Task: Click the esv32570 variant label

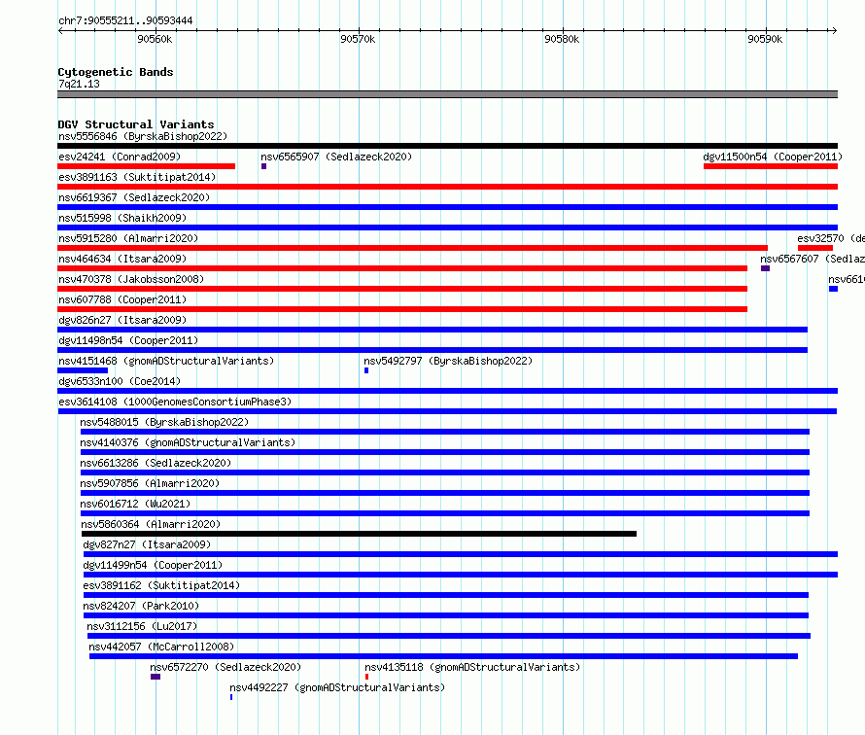Action: pyautogui.click(x=831, y=238)
